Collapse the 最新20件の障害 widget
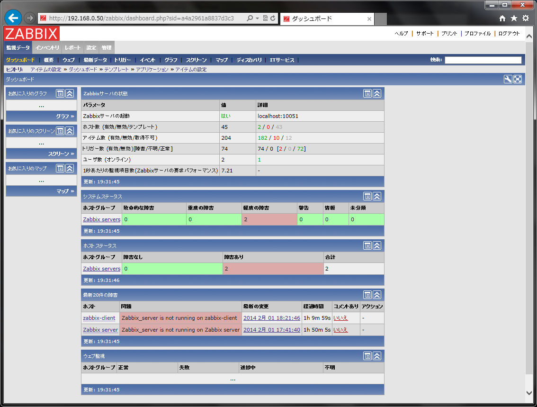Screen dimensions: 537x407 377,295
